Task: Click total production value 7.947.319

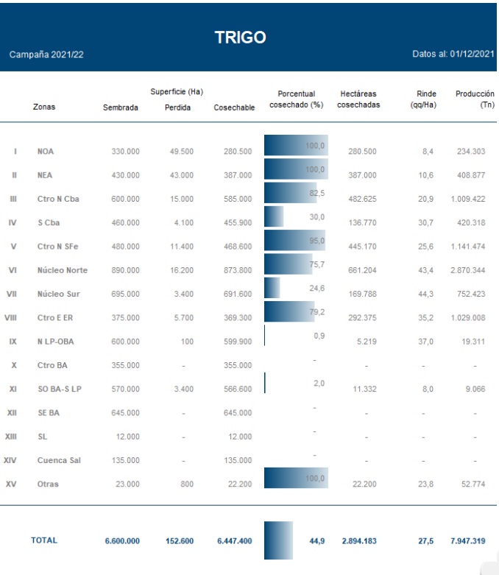Action: click(x=467, y=541)
